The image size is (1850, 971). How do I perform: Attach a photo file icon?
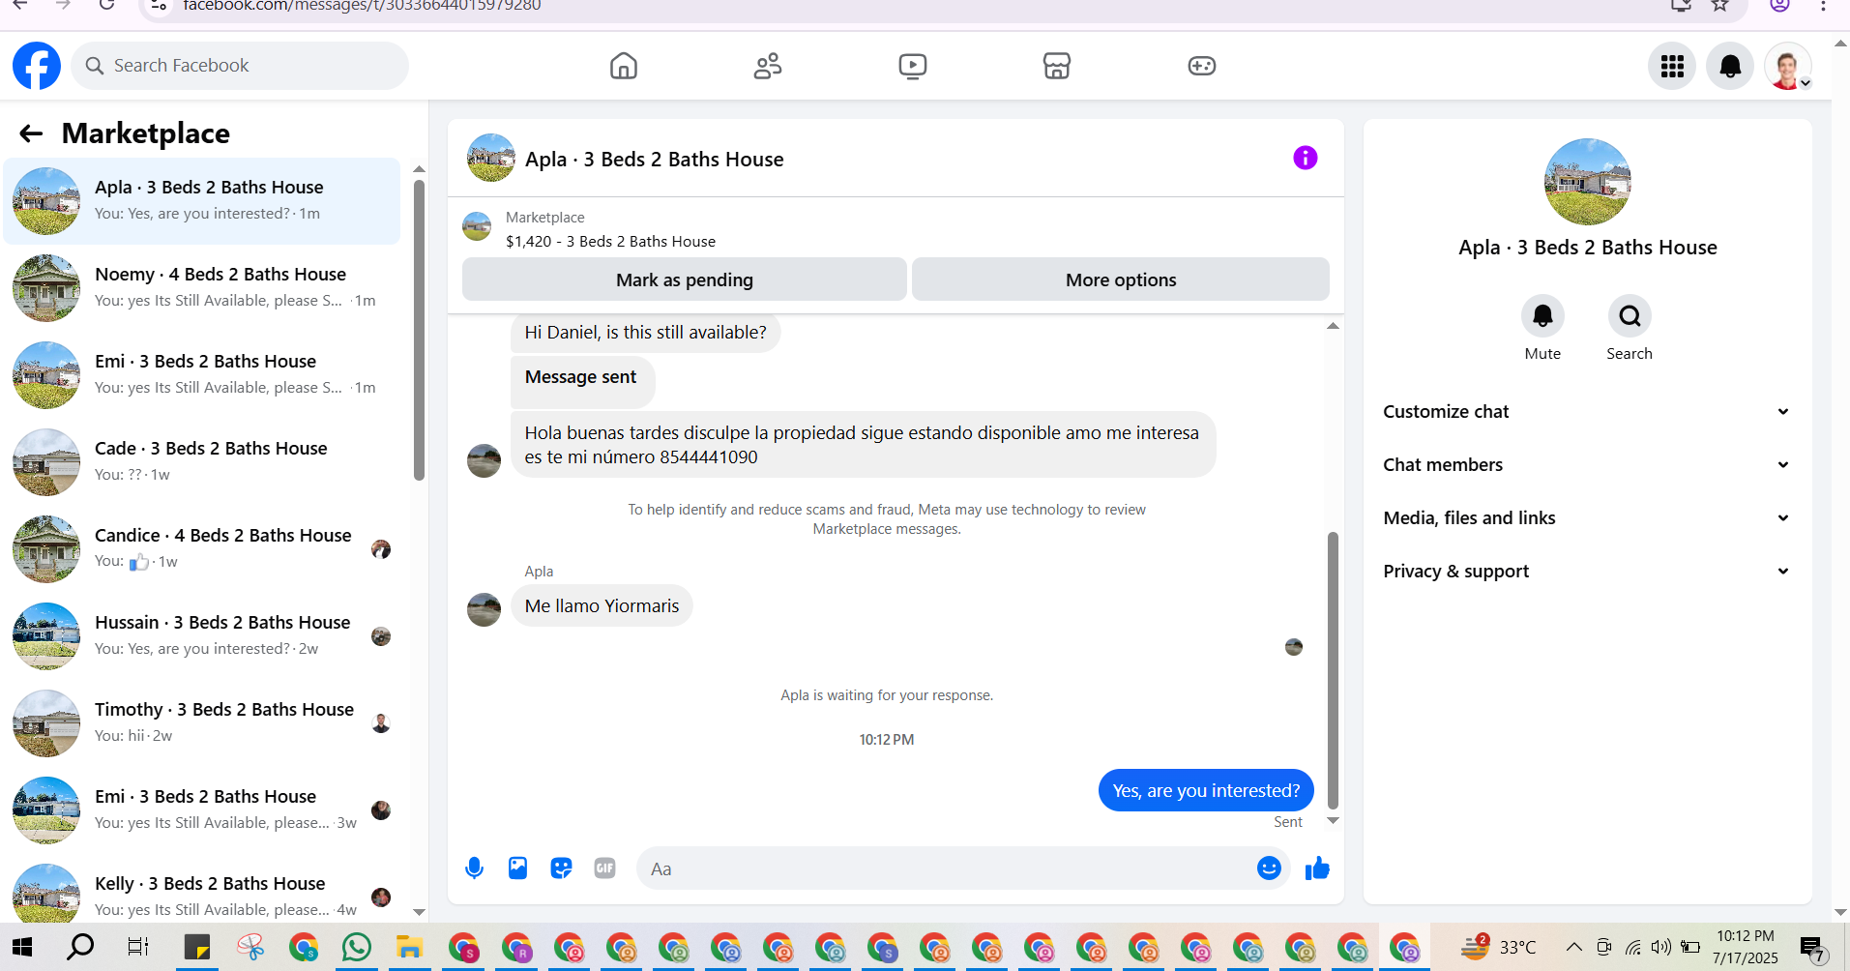point(518,868)
